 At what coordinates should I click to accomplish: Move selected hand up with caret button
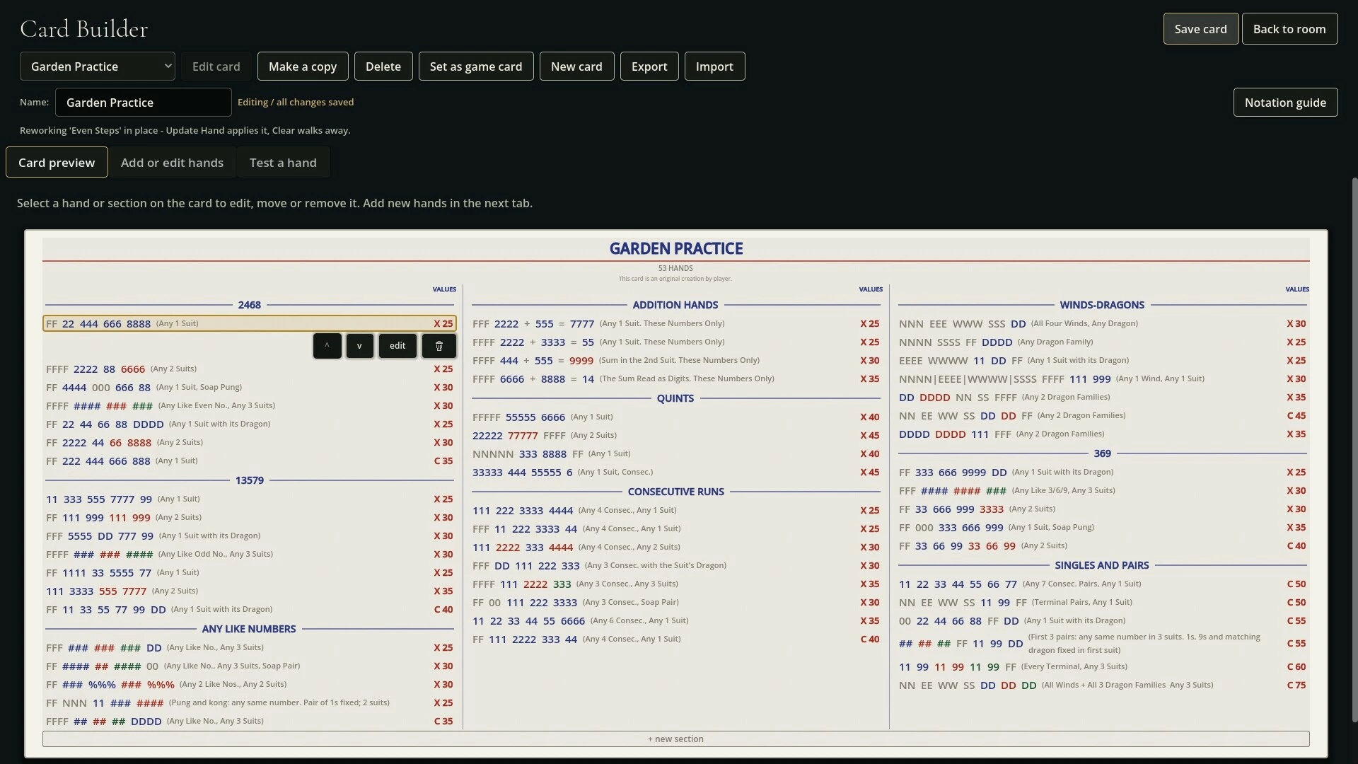click(327, 346)
